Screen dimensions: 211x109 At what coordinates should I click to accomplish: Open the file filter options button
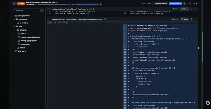[42, 10]
